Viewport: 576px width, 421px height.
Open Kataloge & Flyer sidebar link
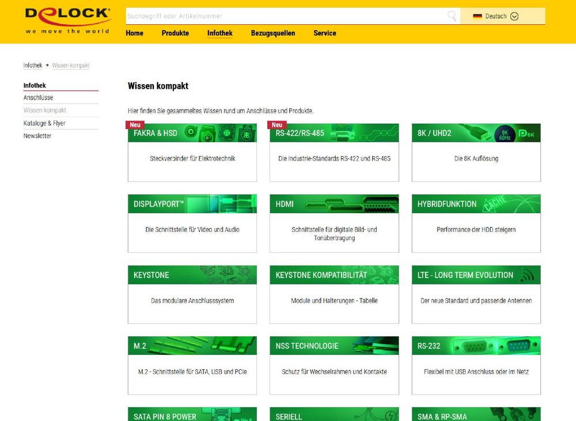click(44, 123)
